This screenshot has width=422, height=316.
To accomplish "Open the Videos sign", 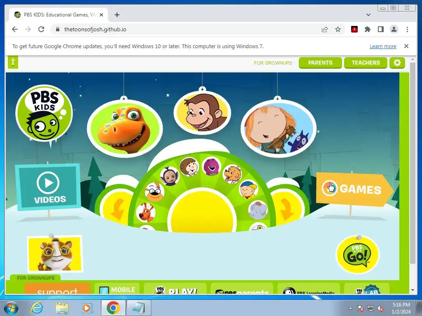I will pyautogui.click(x=48, y=186).
